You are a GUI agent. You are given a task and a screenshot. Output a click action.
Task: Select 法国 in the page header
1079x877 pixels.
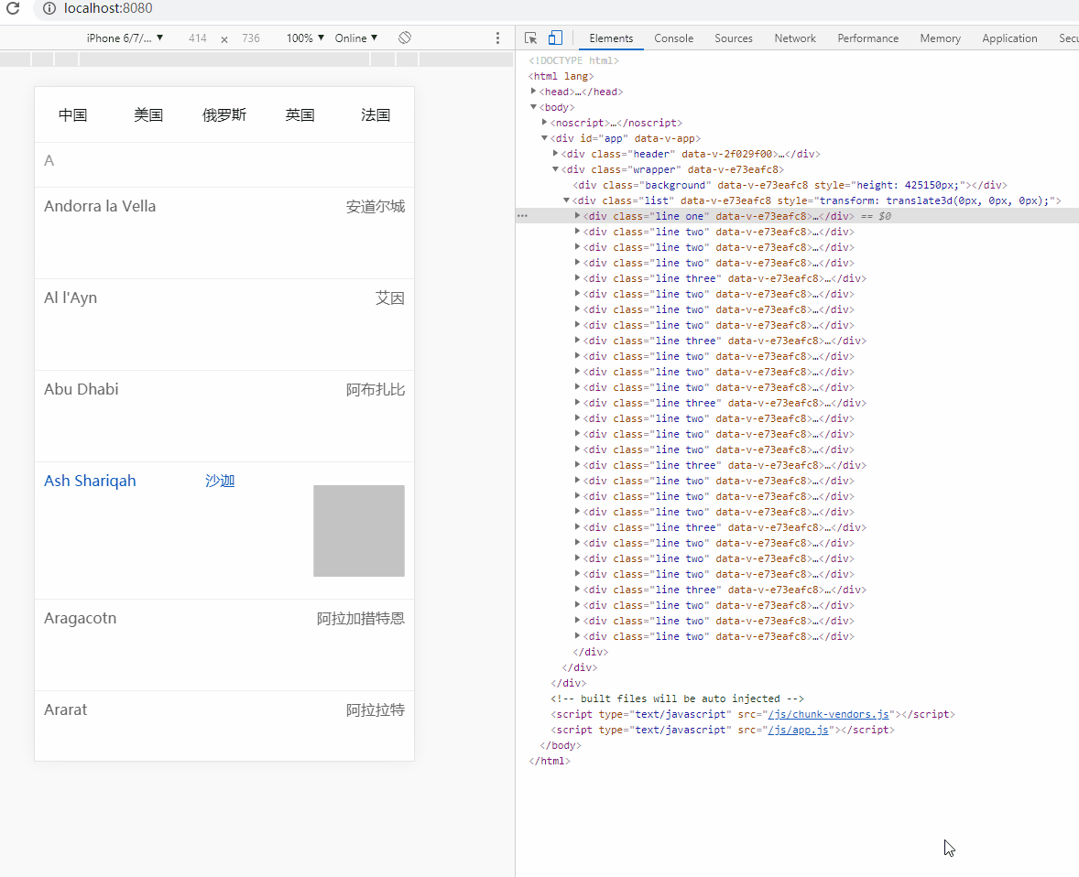(x=376, y=114)
